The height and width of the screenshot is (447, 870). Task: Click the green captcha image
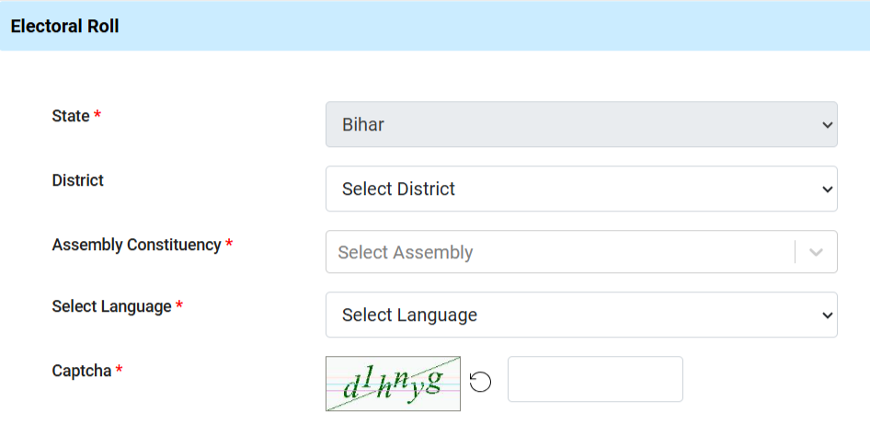click(393, 384)
